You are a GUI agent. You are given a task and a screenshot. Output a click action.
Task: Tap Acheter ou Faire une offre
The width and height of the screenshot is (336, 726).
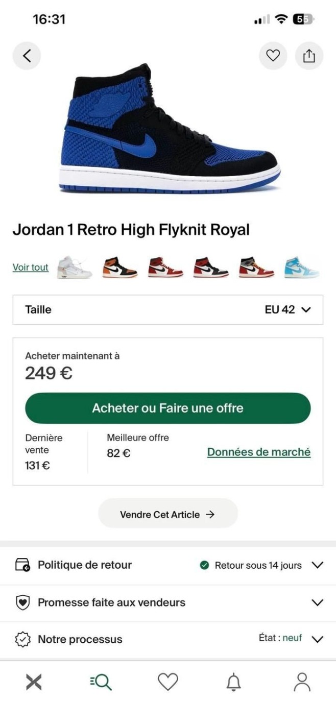click(168, 408)
